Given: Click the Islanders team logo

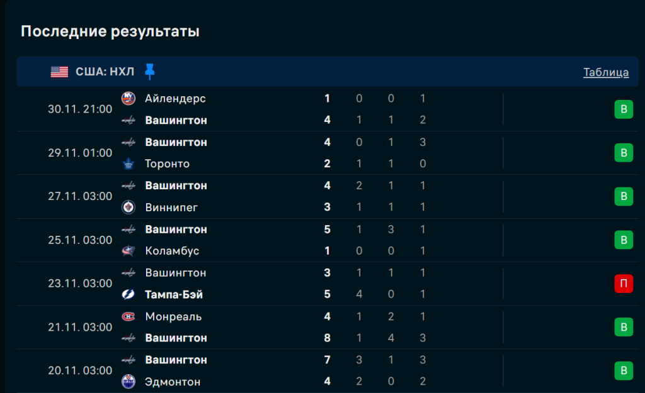Looking at the screenshot, I should (x=128, y=98).
